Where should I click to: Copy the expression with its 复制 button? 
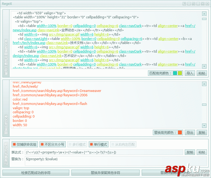190,152
